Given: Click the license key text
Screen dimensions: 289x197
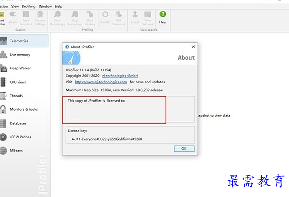Looking at the screenshot, I should (x=107, y=139).
